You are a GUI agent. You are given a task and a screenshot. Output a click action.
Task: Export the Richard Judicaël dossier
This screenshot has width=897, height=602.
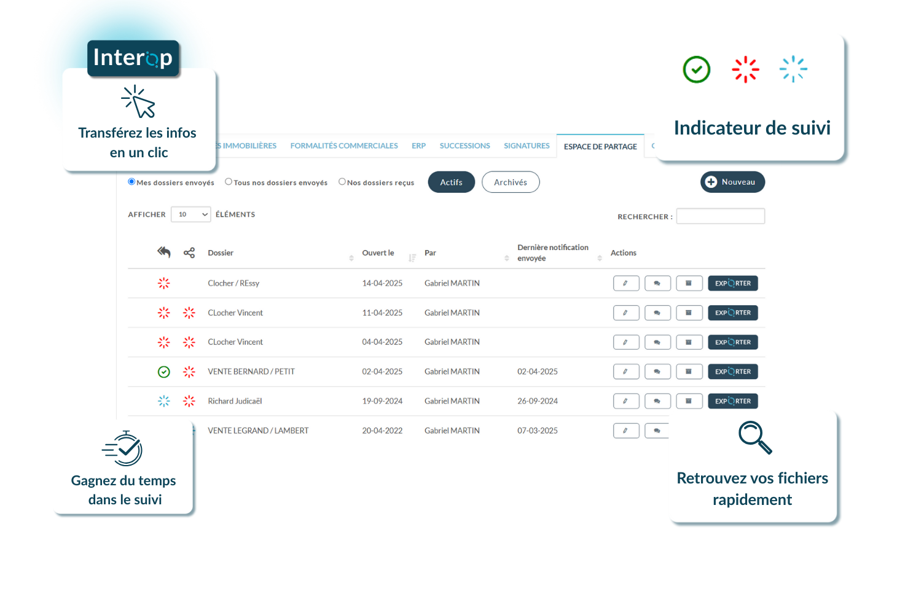[x=732, y=401]
